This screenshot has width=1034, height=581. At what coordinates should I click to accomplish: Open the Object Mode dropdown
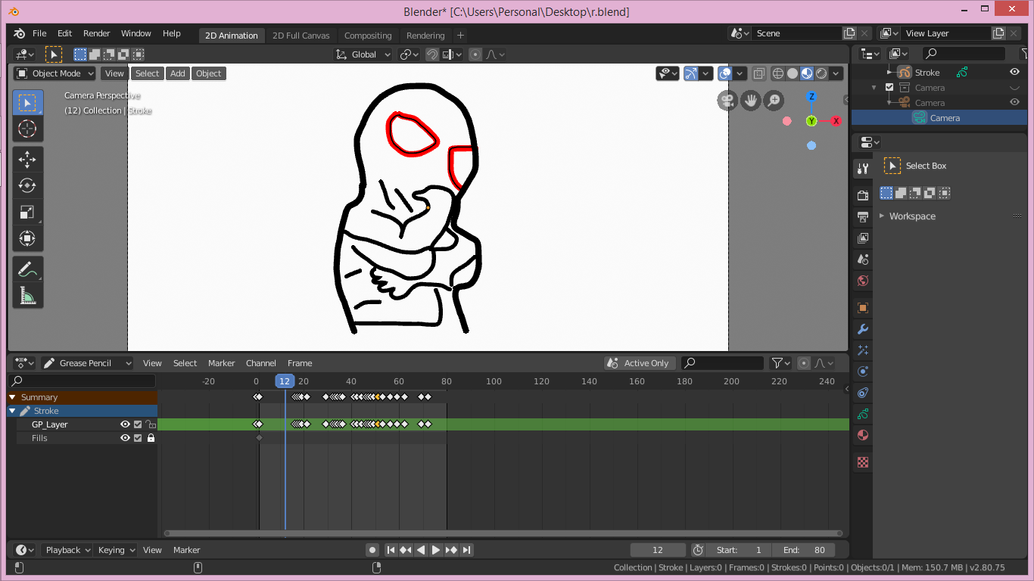pos(53,73)
